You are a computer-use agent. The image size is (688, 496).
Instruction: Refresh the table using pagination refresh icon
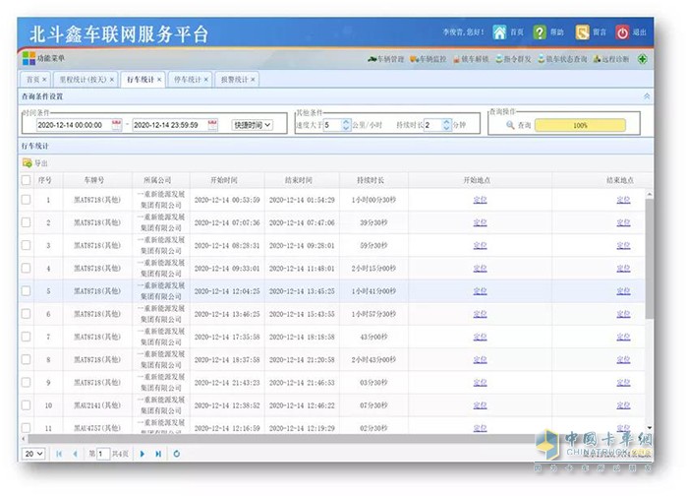pyautogui.click(x=176, y=454)
